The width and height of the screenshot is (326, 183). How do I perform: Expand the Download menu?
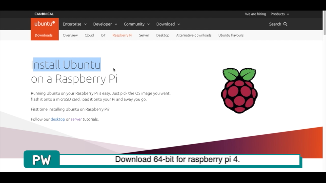168,24
